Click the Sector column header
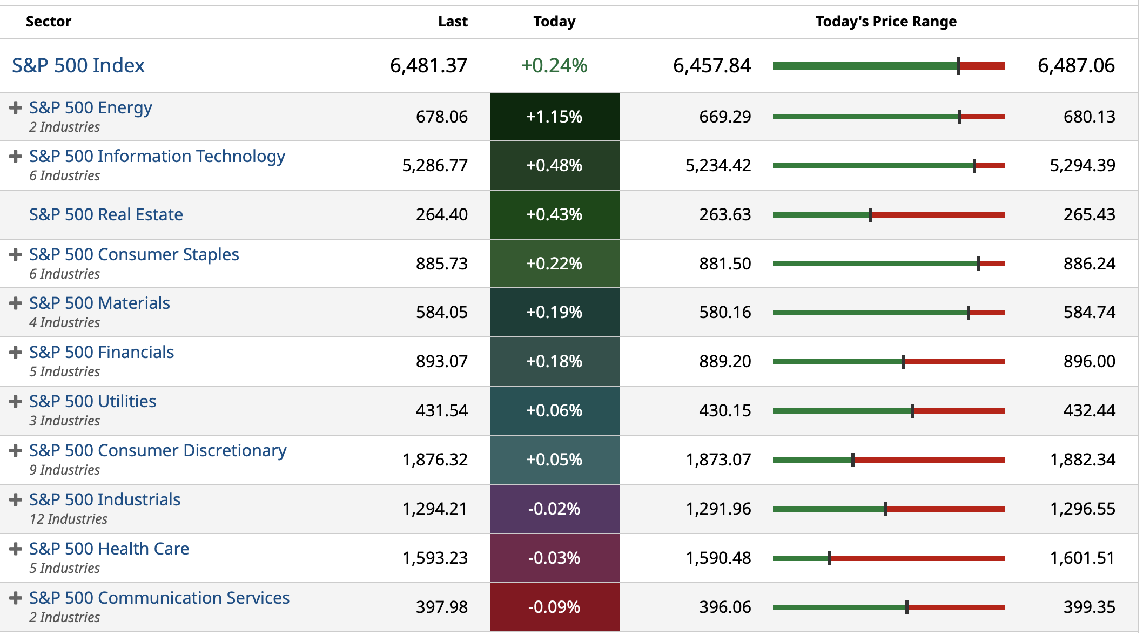 click(49, 22)
